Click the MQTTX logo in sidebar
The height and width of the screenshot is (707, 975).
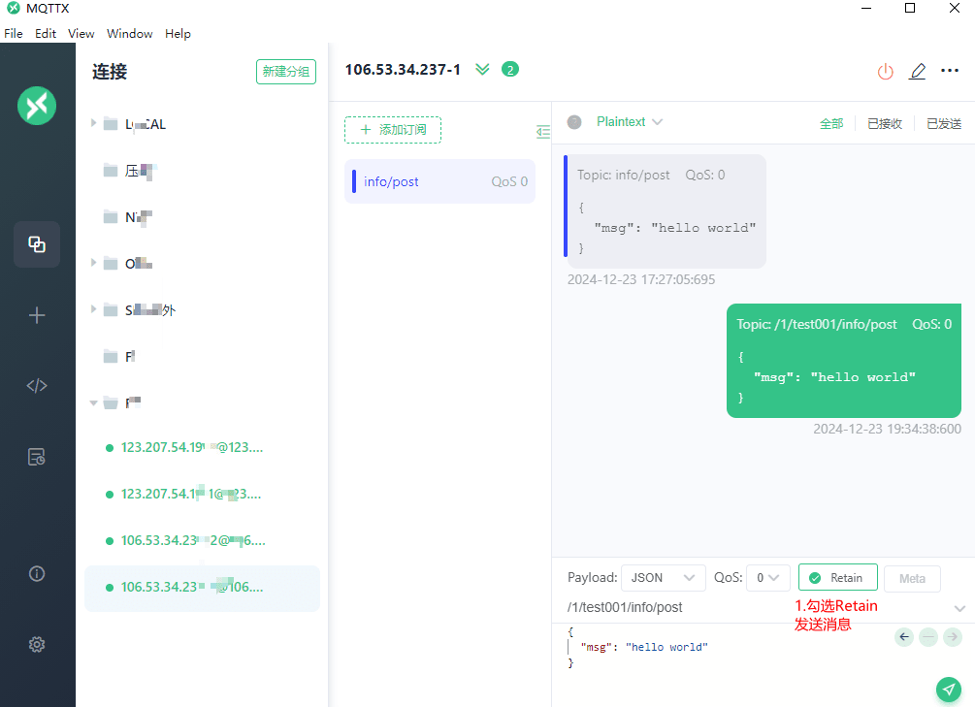(37, 106)
